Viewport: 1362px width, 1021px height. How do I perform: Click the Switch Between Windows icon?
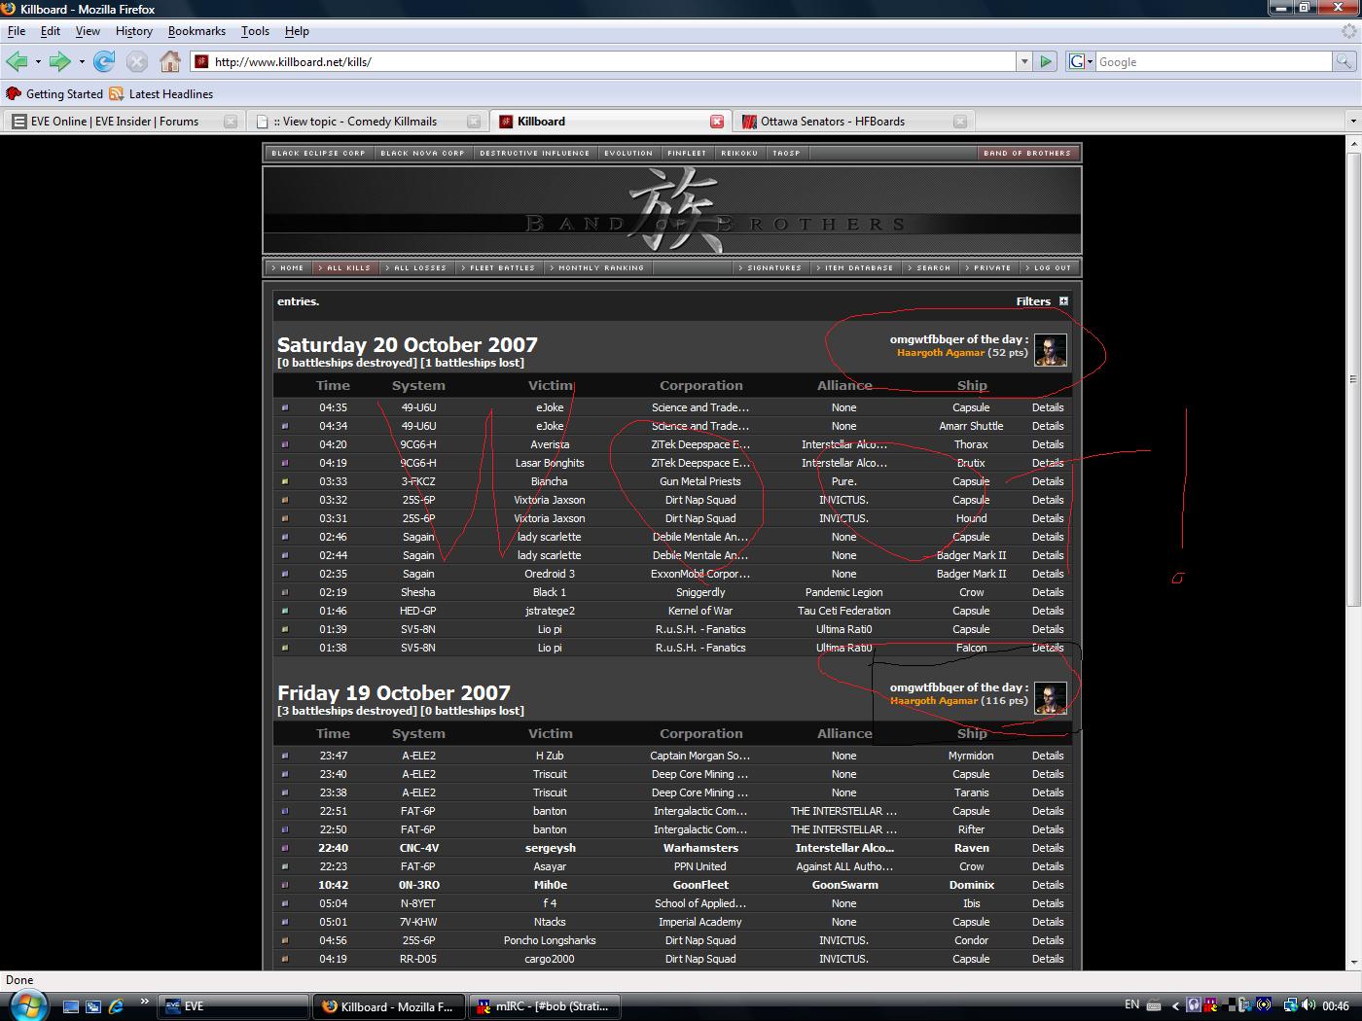pyautogui.click(x=93, y=1006)
